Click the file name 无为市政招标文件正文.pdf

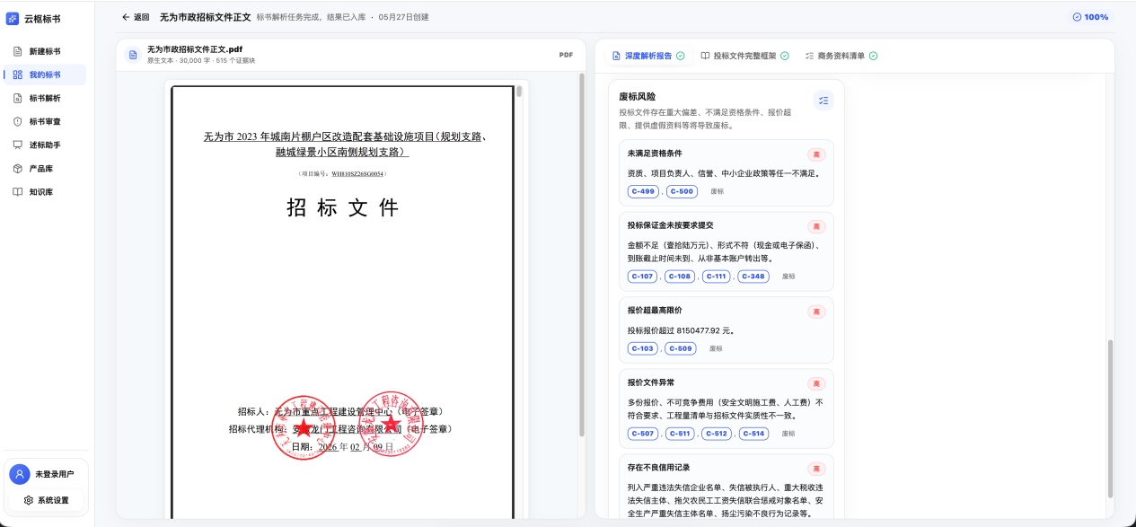195,49
